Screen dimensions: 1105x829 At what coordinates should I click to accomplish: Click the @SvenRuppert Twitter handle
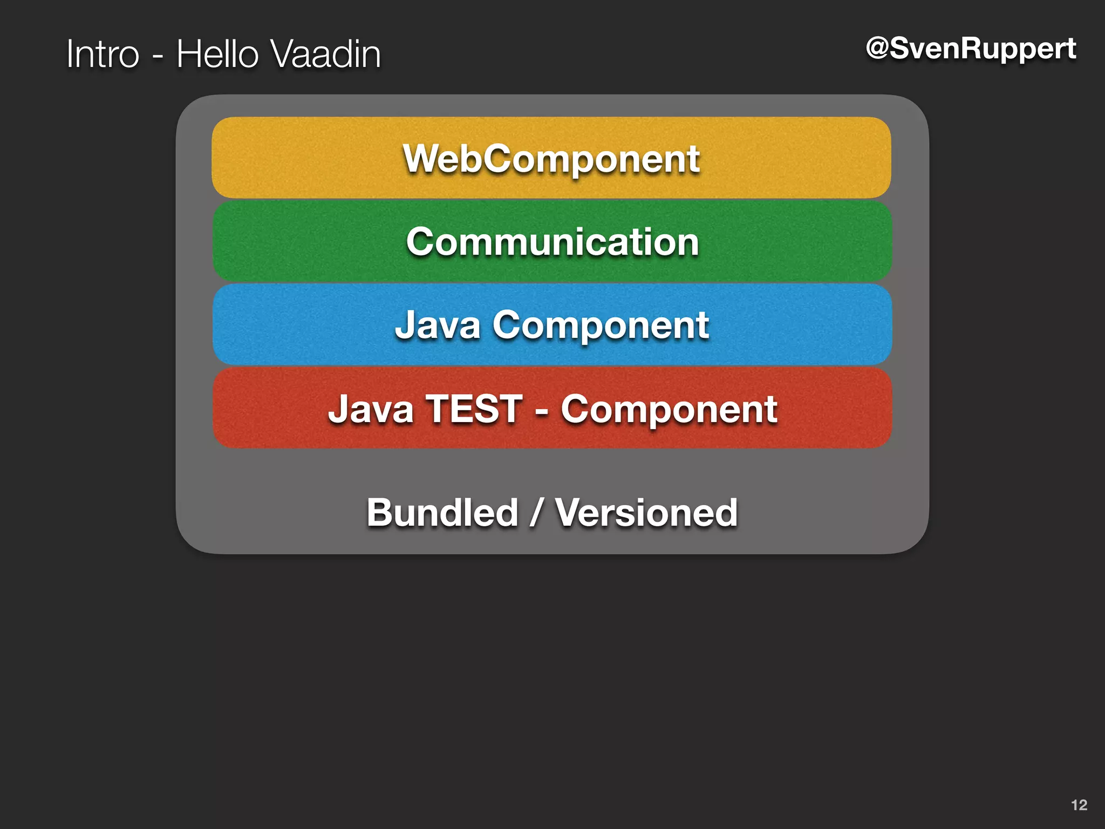[971, 49]
